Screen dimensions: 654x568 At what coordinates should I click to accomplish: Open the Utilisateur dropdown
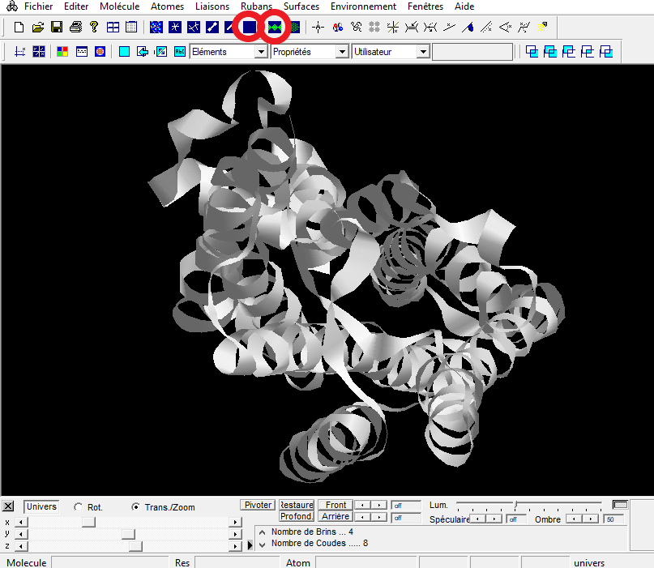[422, 52]
